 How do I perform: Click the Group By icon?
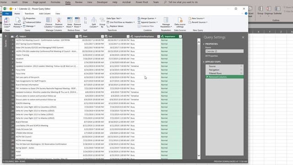click(102, 20)
